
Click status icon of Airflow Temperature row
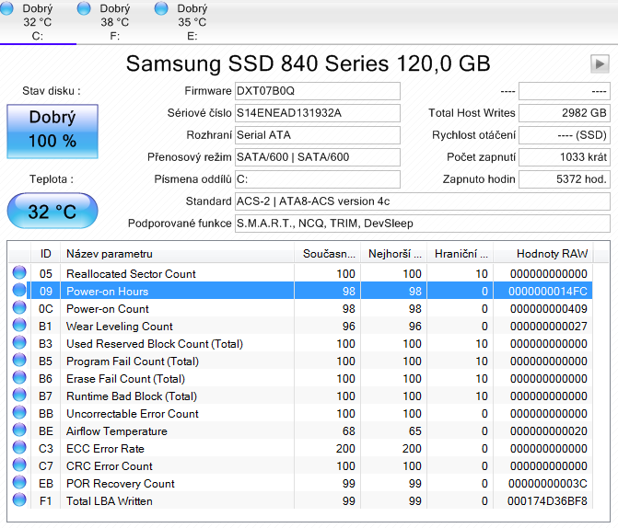pyautogui.click(x=19, y=430)
